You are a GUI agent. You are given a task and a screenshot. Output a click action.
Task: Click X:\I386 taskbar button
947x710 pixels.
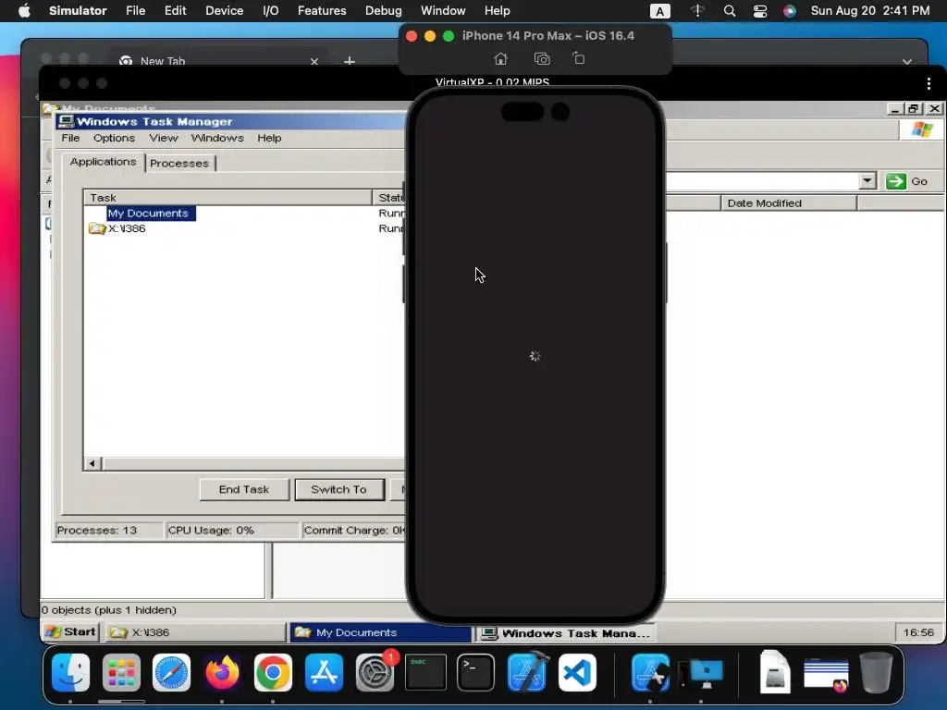(x=196, y=632)
